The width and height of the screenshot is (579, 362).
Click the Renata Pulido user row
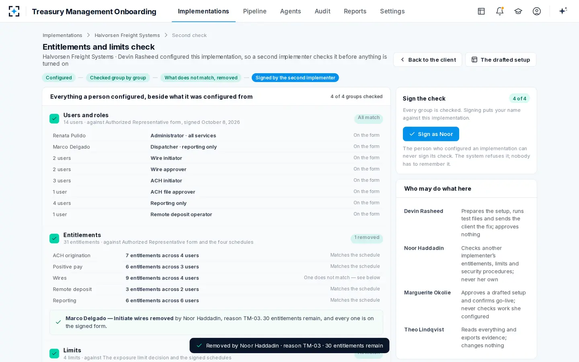tap(216, 136)
